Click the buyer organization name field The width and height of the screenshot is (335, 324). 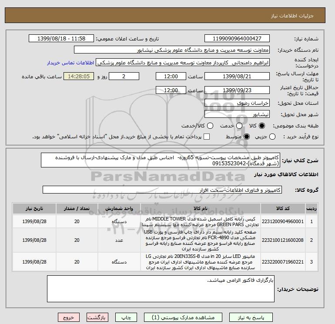point(172,50)
